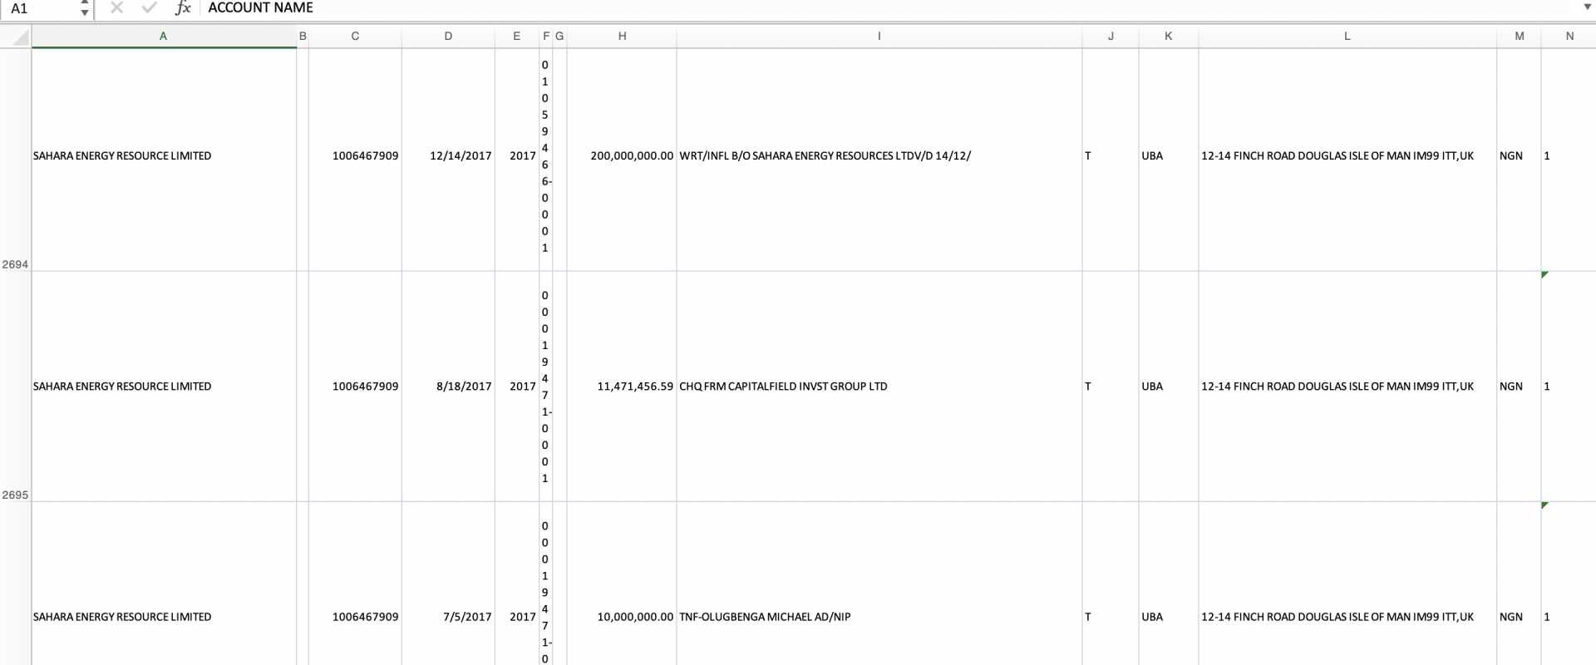Select column I header
The height and width of the screenshot is (665, 1596).
coord(879,37)
